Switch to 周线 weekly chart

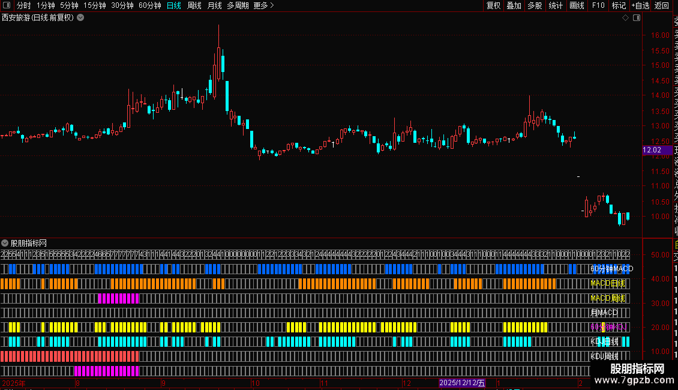(194, 5)
